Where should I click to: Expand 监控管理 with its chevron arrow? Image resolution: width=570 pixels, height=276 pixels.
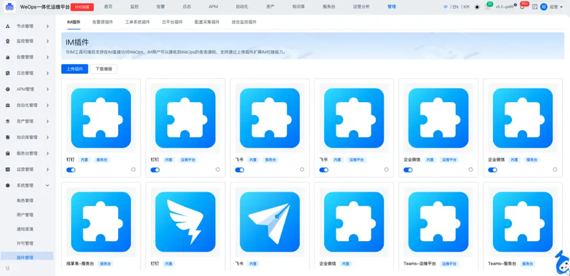[47, 41]
